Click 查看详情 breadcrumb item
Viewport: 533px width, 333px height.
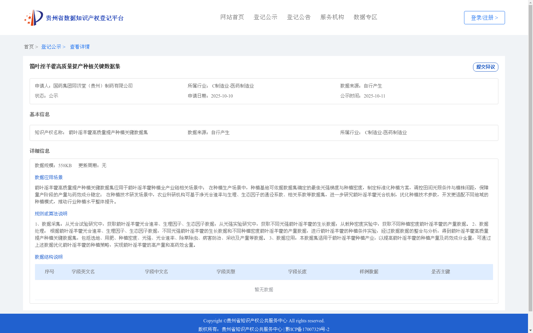coord(80,47)
